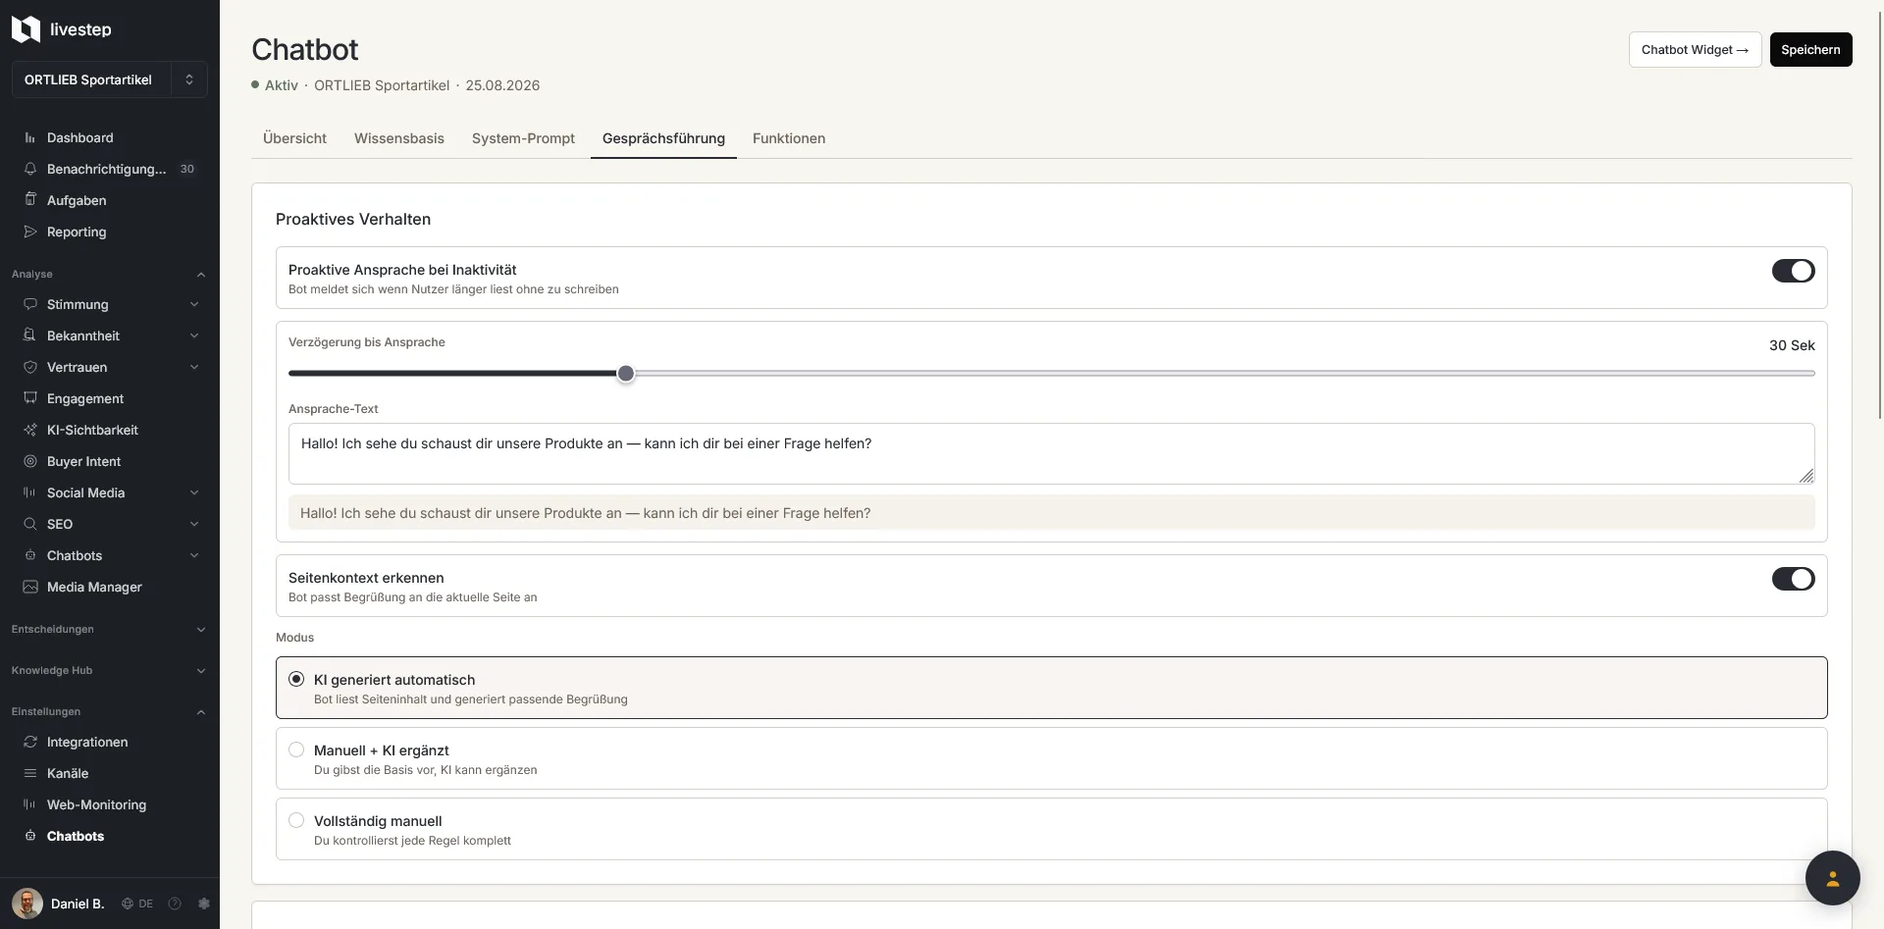Click the Buyer Intent target icon
The image size is (1884, 929).
(x=30, y=461)
